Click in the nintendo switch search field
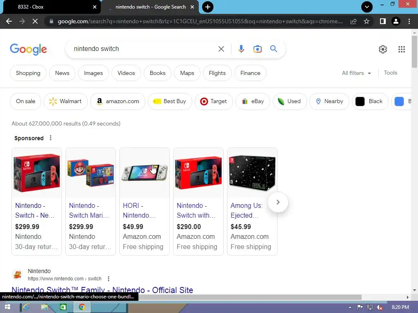Screen dimensions: 418x313 pyautogui.click(x=144, y=49)
